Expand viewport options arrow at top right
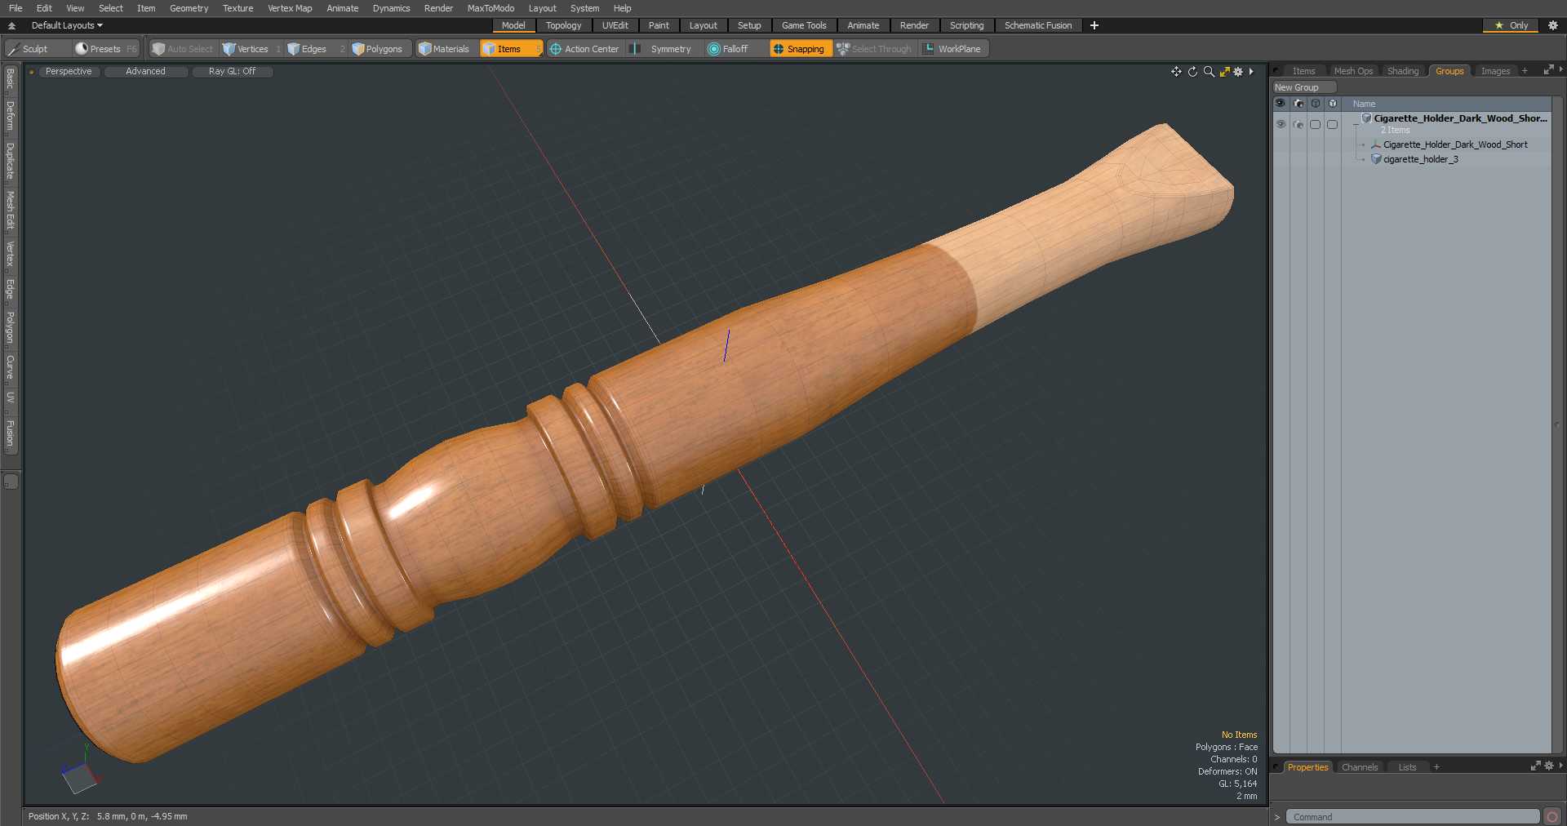1567x826 pixels. [x=1251, y=72]
